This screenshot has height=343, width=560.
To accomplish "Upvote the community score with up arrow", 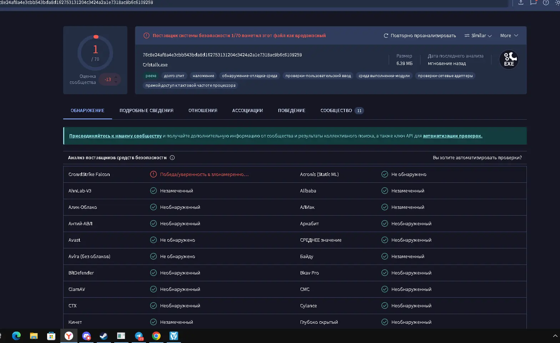I will 116,77.
